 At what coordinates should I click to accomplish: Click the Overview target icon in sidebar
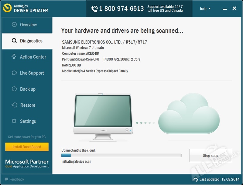(x=14, y=25)
